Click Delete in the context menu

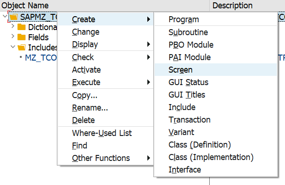[x=106, y=120]
